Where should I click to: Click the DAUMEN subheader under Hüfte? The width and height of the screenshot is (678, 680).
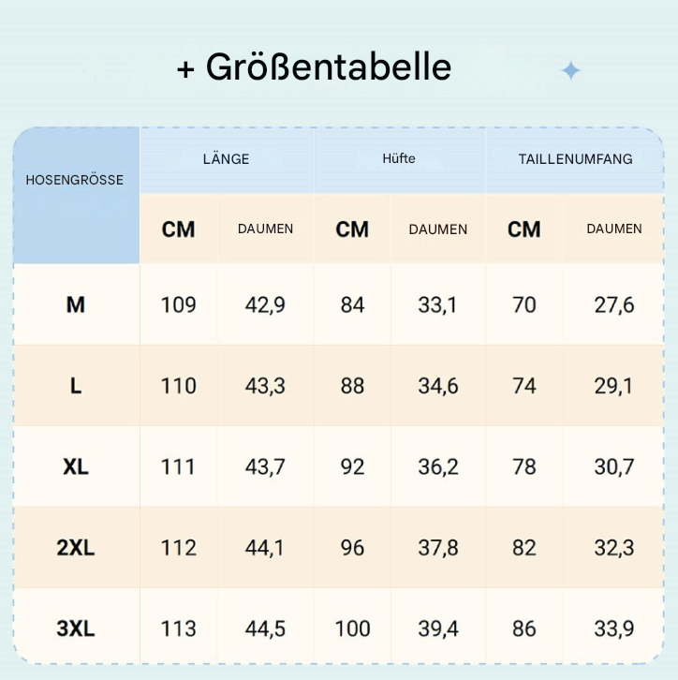click(437, 229)
